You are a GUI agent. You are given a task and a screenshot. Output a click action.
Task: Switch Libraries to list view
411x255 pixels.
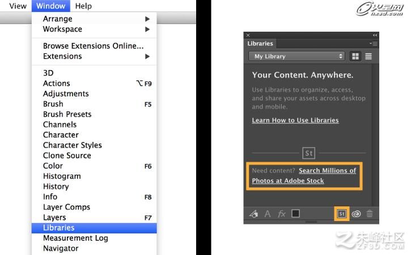368,56
